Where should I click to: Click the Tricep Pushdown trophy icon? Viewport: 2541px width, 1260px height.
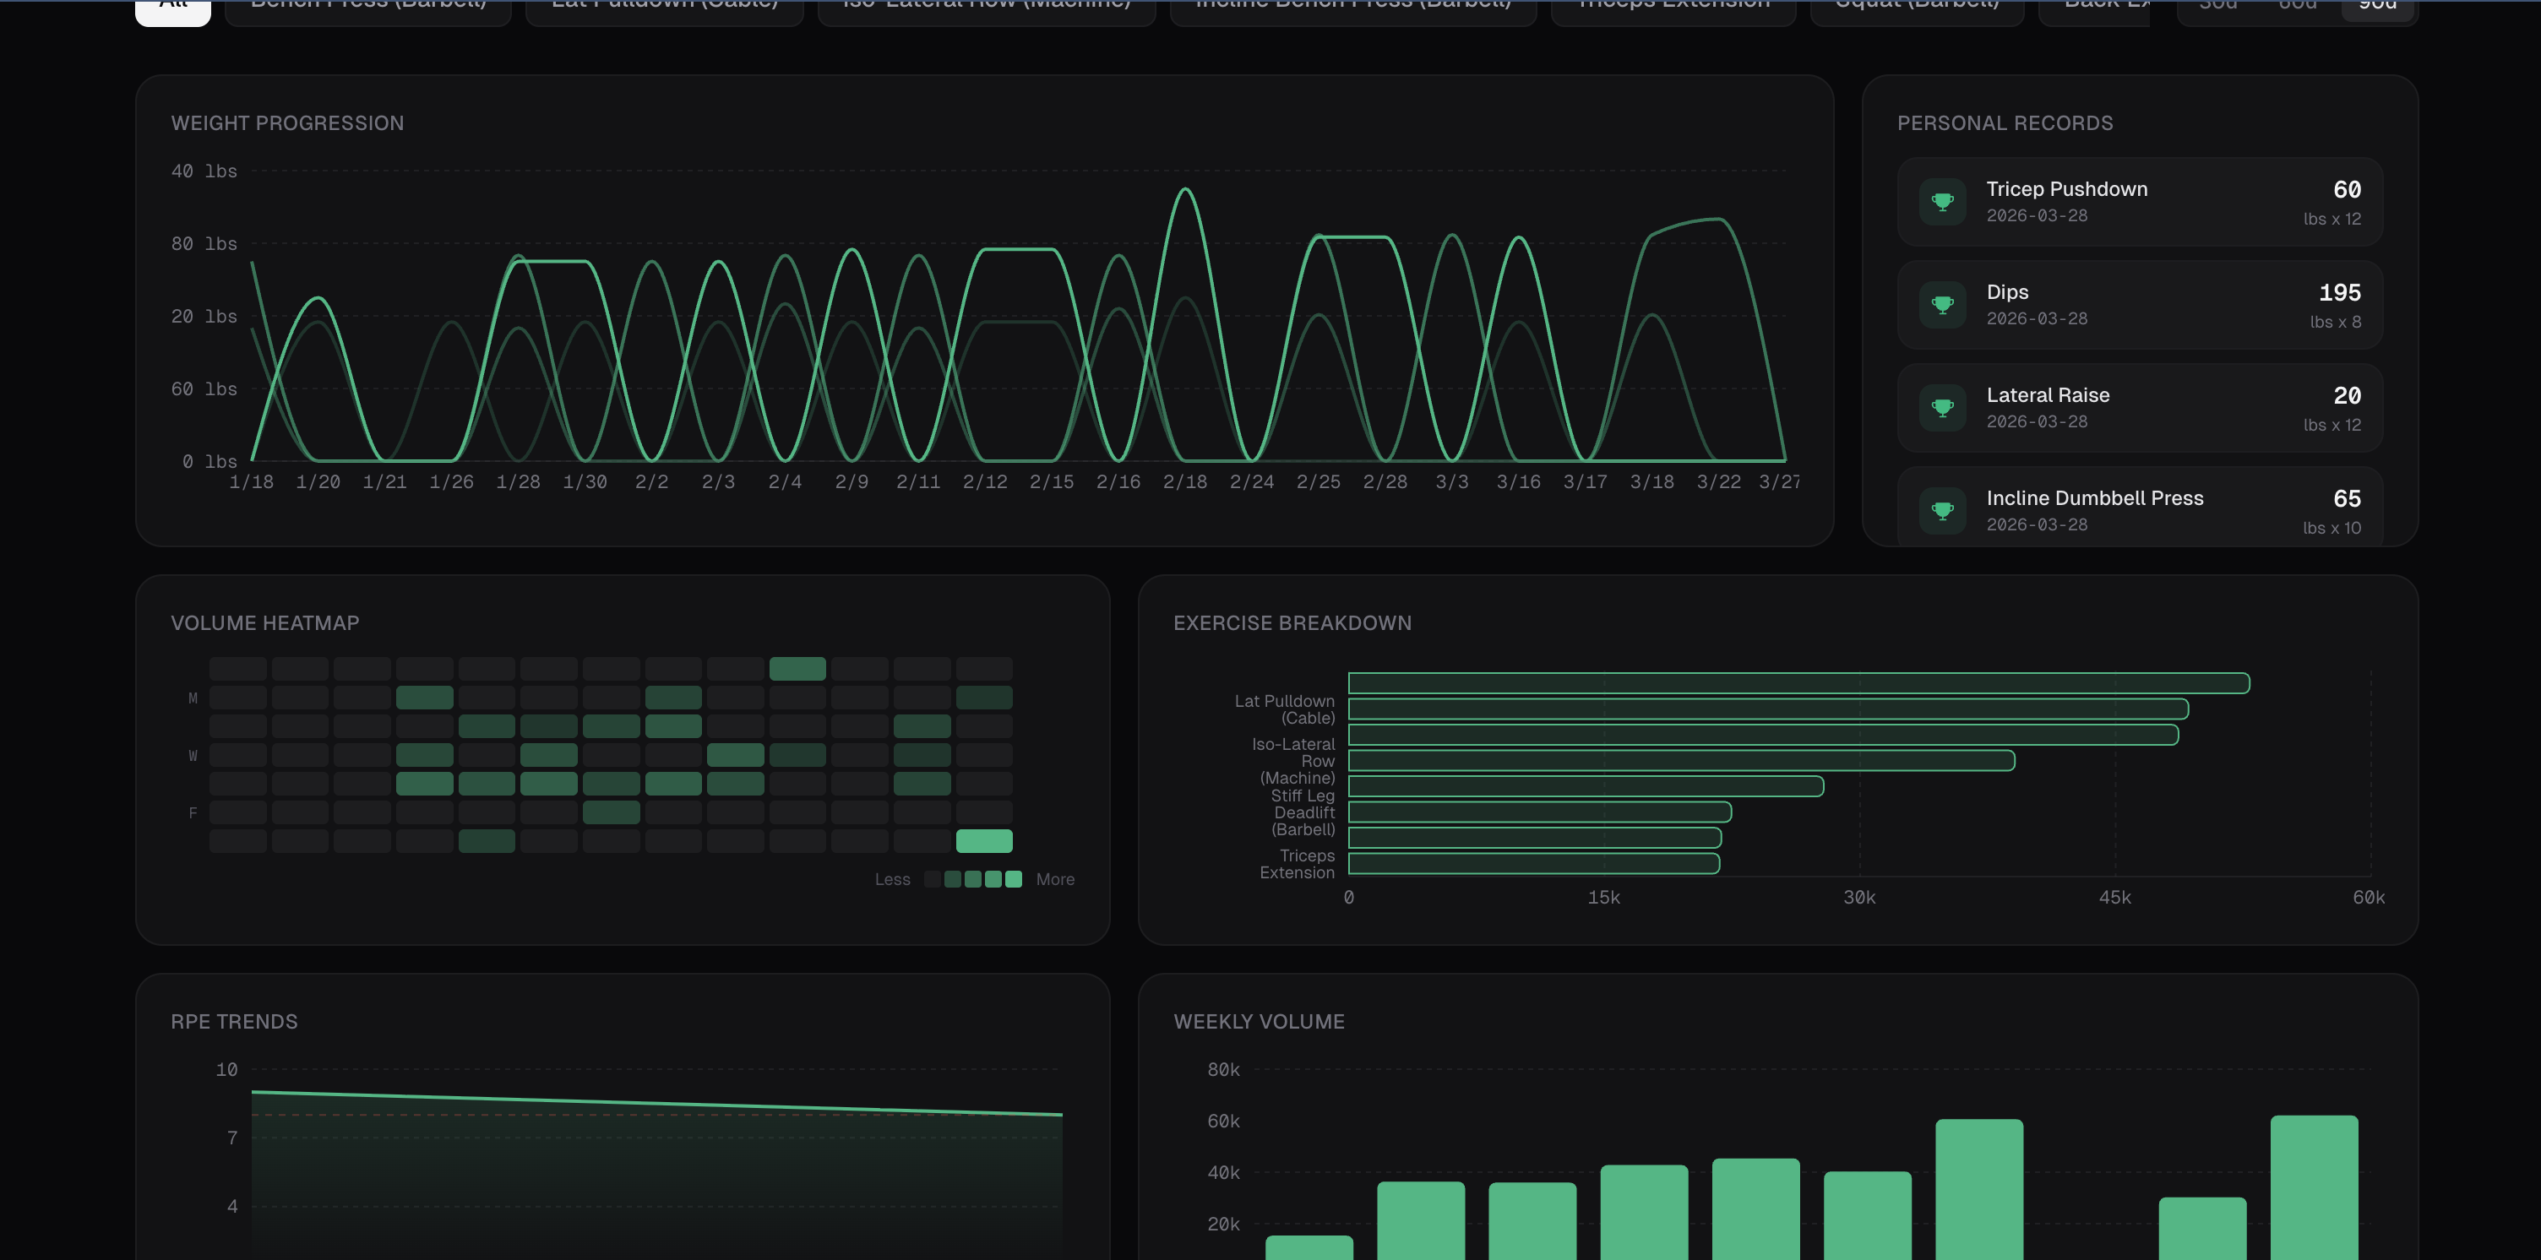(1942, 202)
